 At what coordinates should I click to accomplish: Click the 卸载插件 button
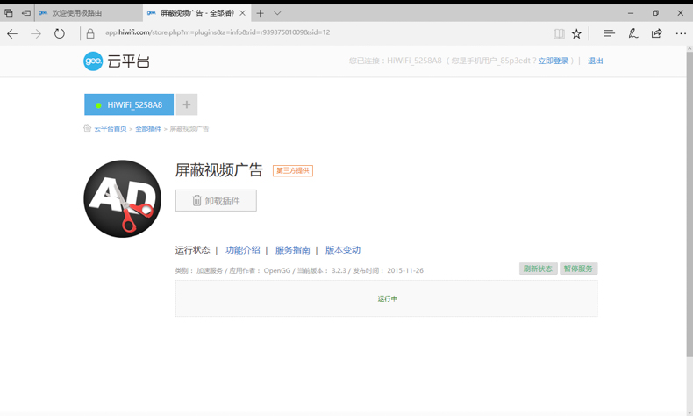click(216, 201)
